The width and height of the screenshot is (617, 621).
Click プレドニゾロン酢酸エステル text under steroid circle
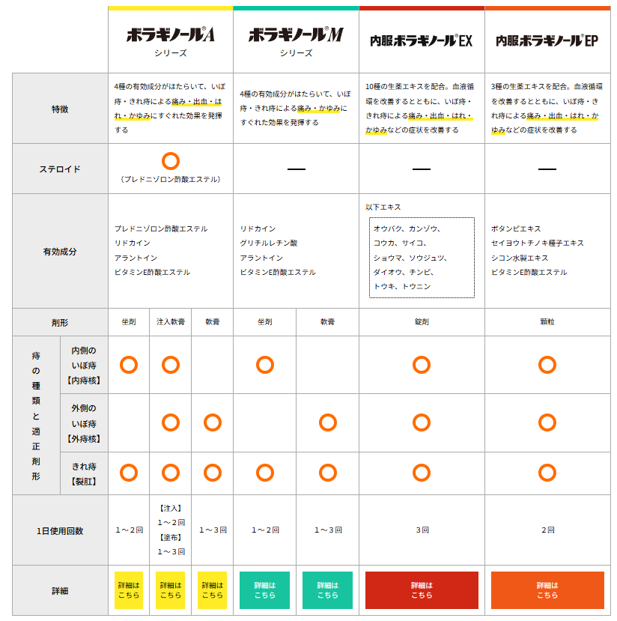coord(171,180)
